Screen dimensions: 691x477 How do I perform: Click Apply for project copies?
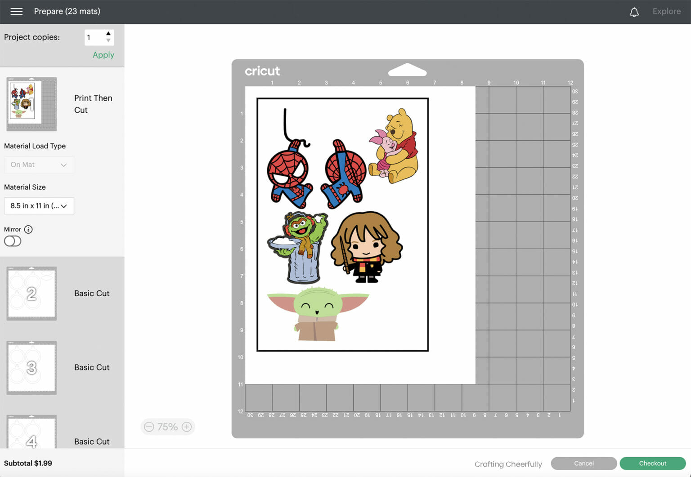pos(103,55)
